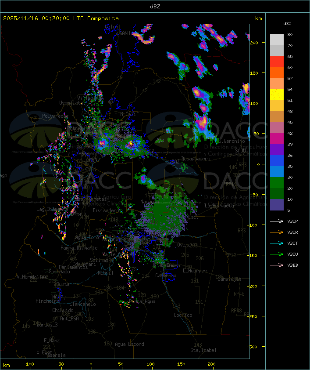The width and height of the screenshot is (310, 370).
Task: Click the Pincheira place label
Action: tap(47, 301)
